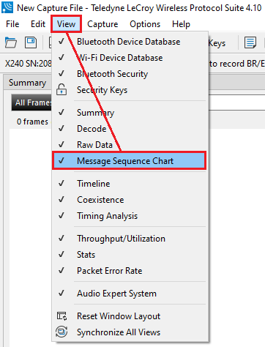Image resolution: width=265 pixels, height=347 pixels.
Task: Switch to the Summary panel tab
Action: tap(27, 83)
